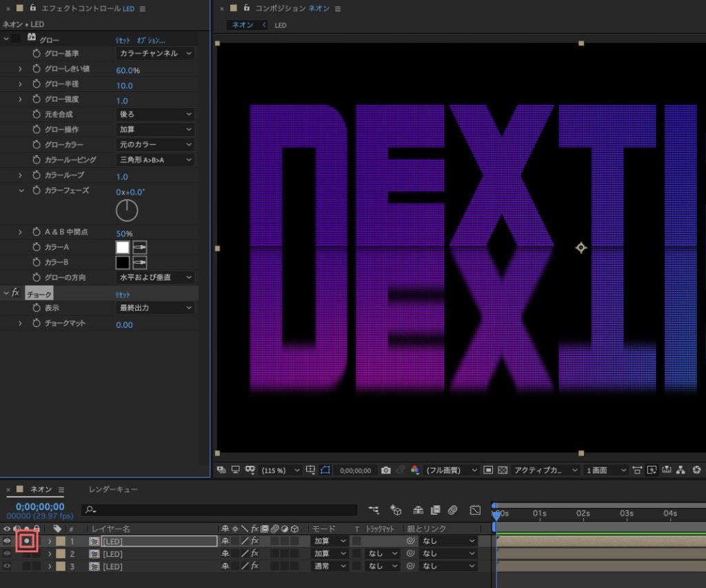Screen dimensions: 706x588
Task: Take a snapshot with camera icon
Action: (x=386, y=470)
